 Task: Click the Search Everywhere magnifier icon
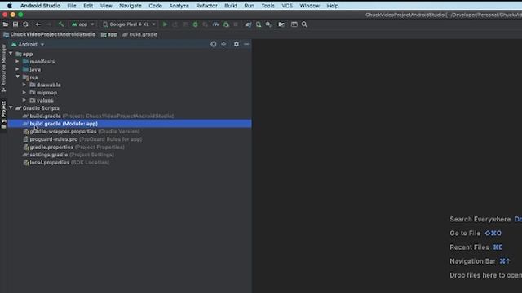(304, 24)
